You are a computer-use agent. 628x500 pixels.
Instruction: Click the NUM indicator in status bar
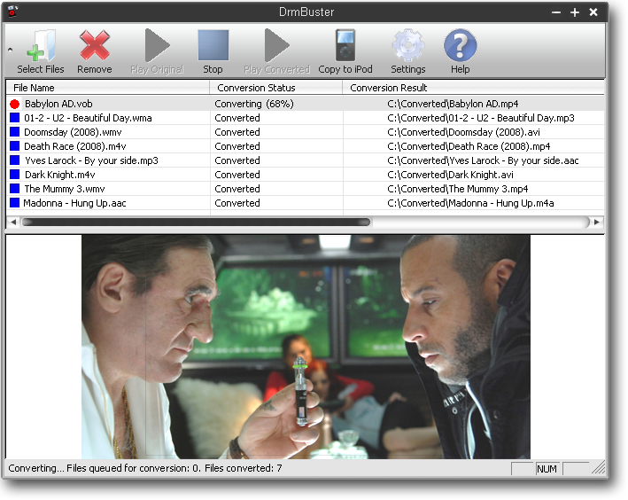click(x=547, y=469)
